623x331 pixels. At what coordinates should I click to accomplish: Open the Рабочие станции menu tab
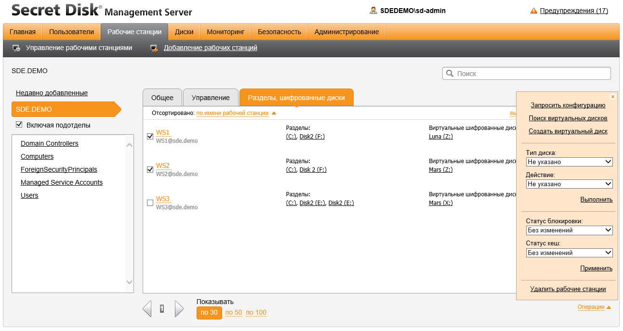[134, 32]
